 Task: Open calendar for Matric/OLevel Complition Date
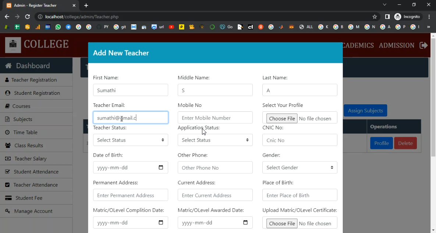click(161, 223)
